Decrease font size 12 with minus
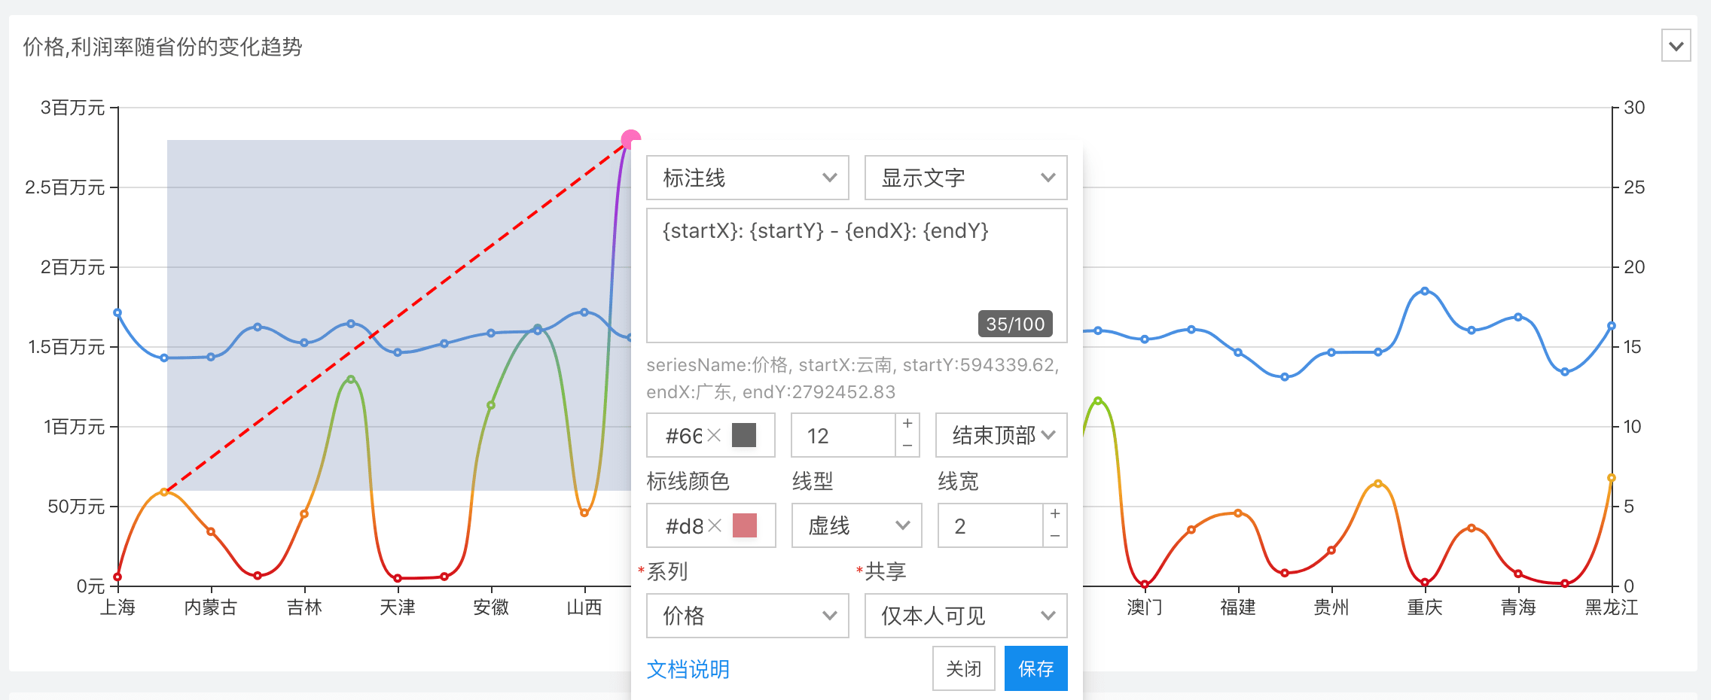 pos(907,446)
